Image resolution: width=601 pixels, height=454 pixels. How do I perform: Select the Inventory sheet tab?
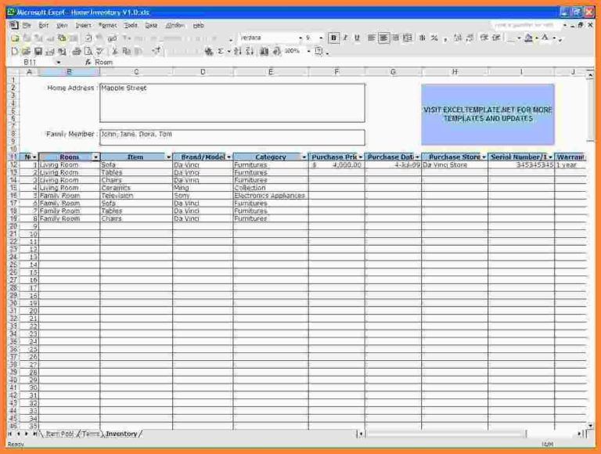coord(121,434)
